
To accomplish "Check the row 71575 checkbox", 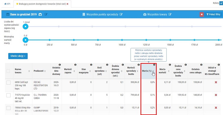I will pos(8,95).
